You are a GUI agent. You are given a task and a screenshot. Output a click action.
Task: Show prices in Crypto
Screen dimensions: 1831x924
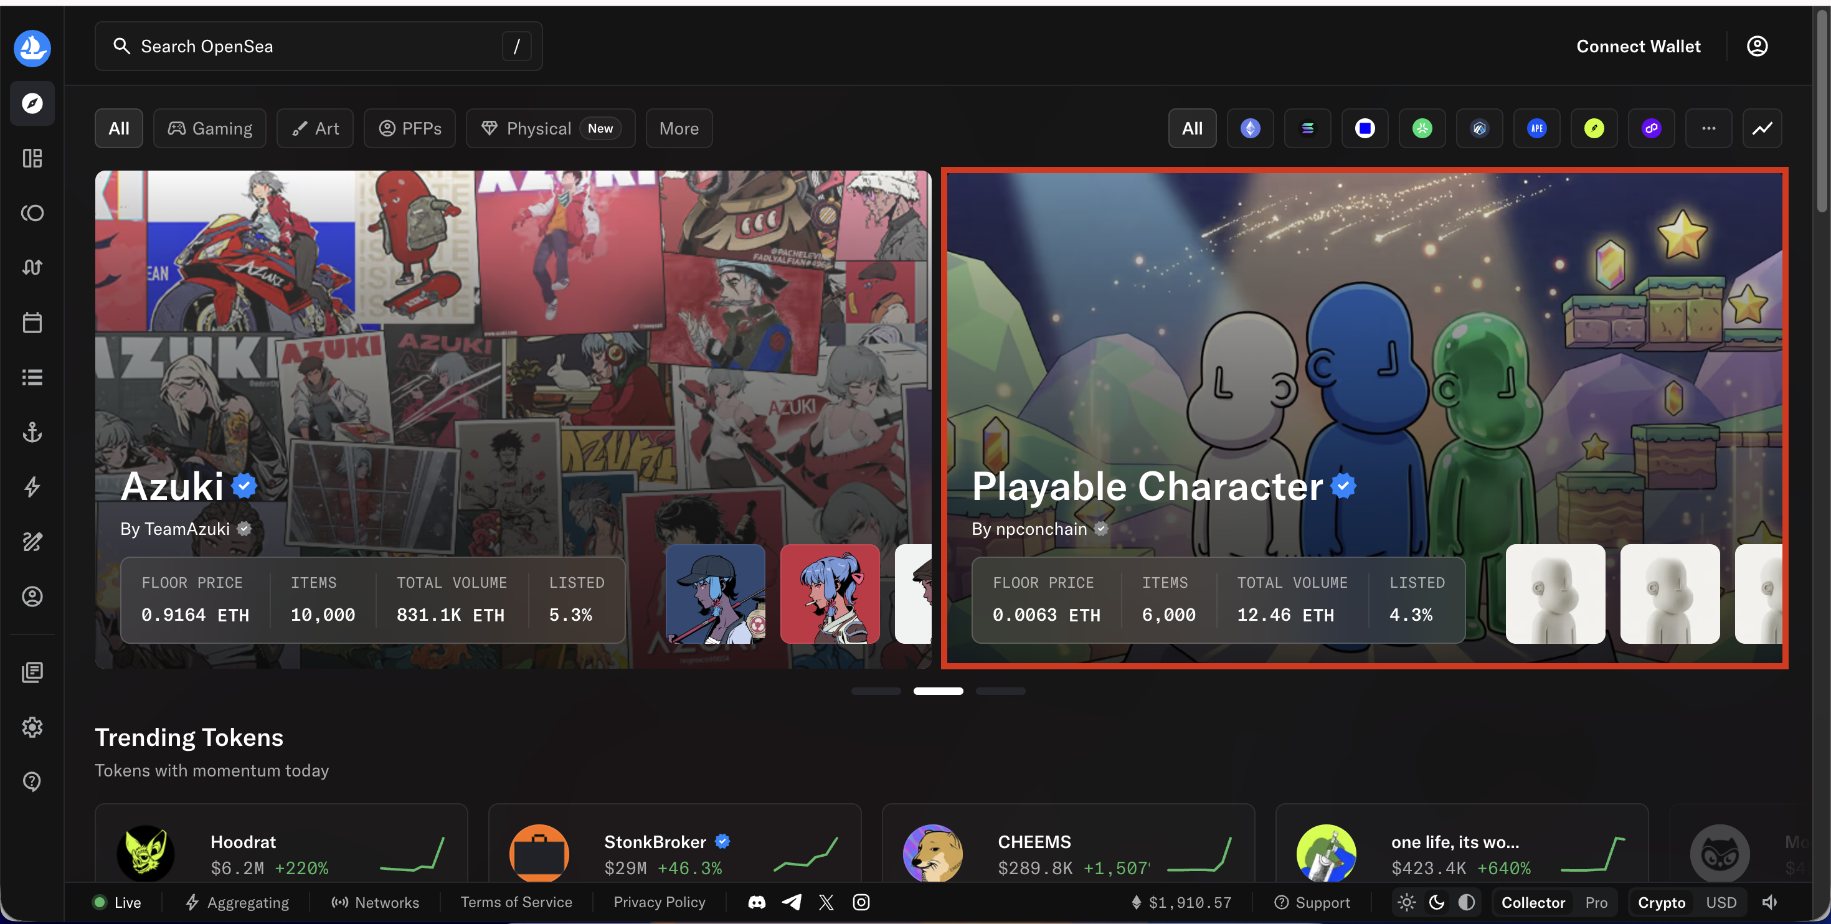pyautogui.click(x=1662, y=902)
